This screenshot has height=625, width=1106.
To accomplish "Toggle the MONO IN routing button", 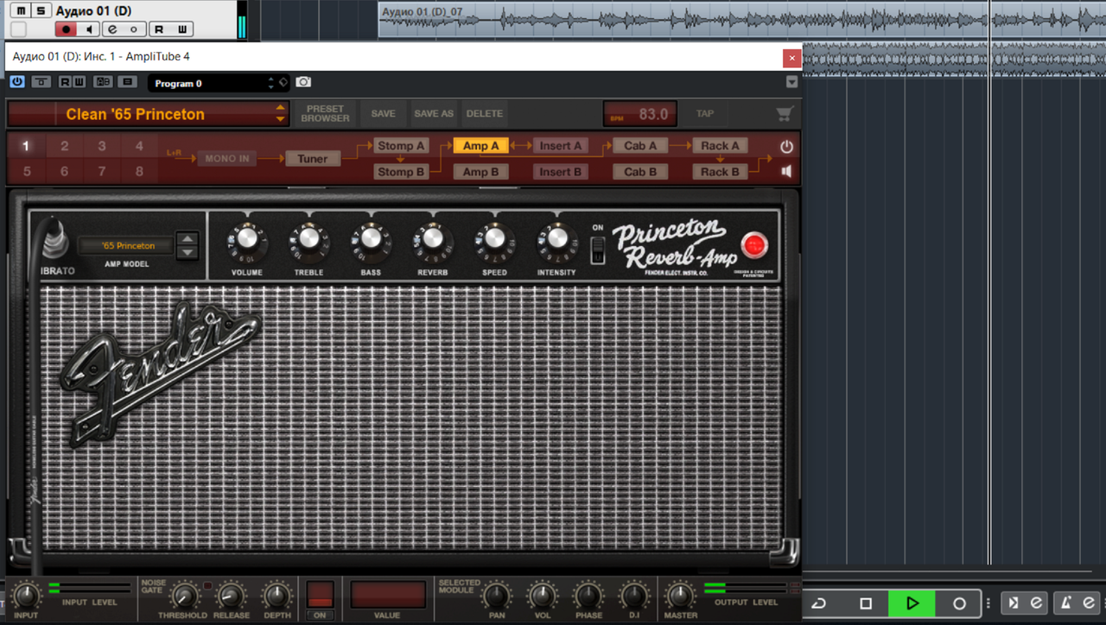I will point(227,159).
